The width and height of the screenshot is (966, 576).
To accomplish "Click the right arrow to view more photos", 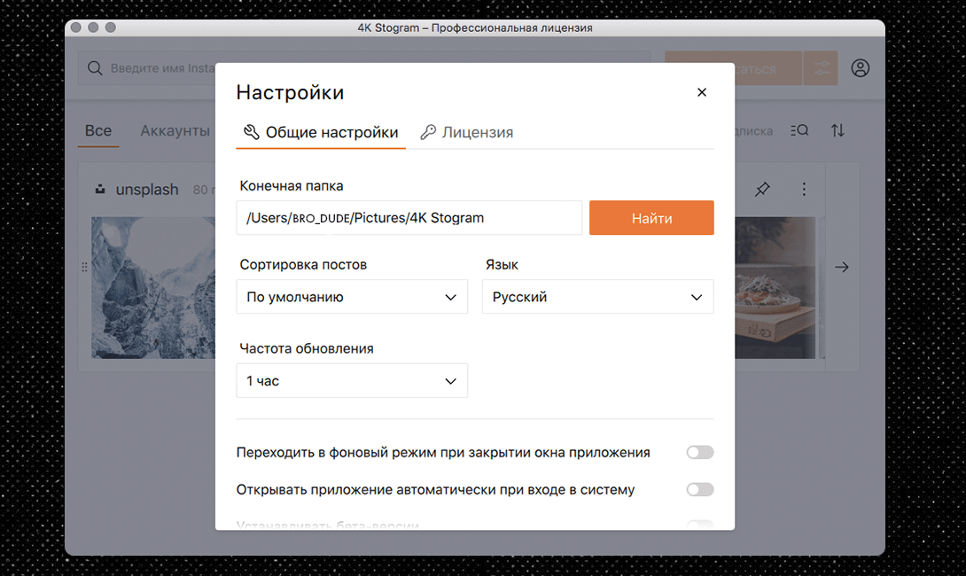I will click(842, 267).
